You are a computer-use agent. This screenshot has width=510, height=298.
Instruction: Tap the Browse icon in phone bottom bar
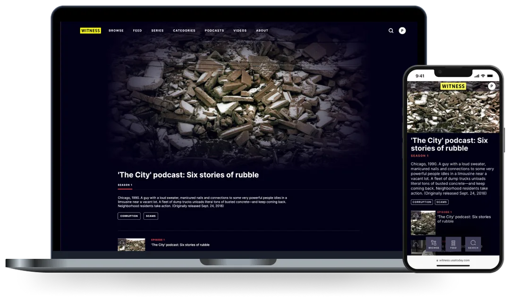(x=433, y=244)
